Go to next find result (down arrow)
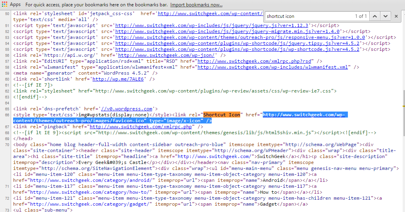The image size is (405, 212). [x=386, y=16]
